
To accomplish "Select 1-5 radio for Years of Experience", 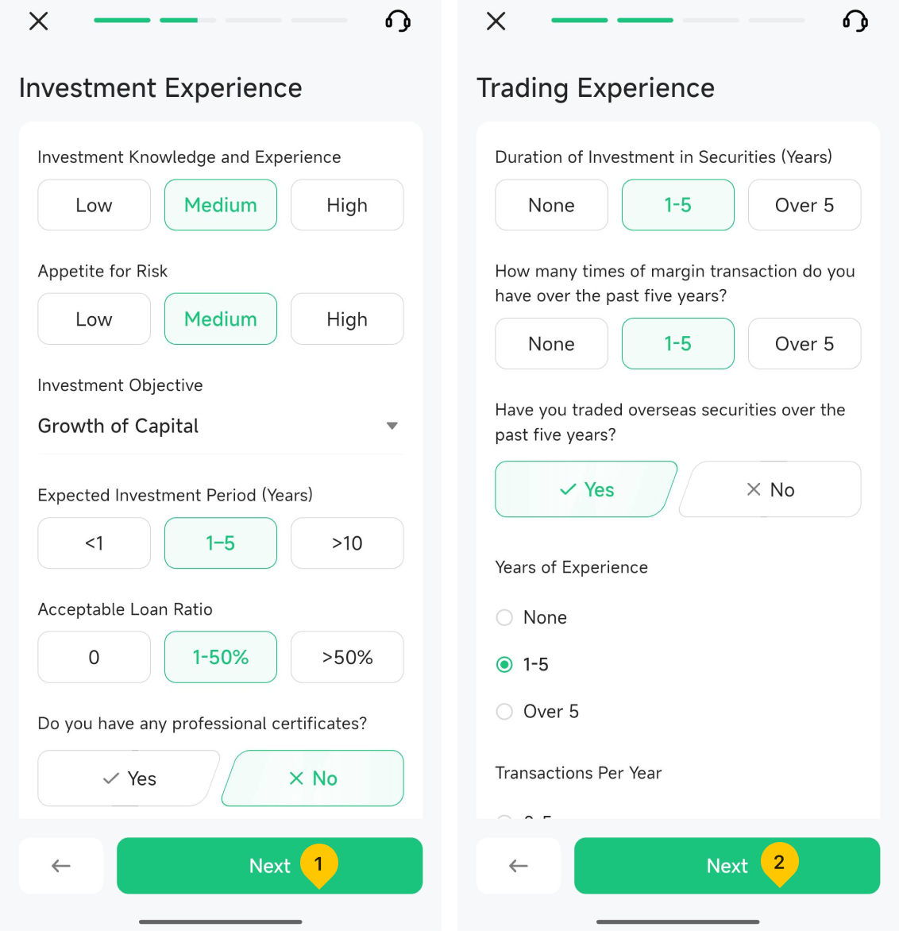I will point(504,664).
